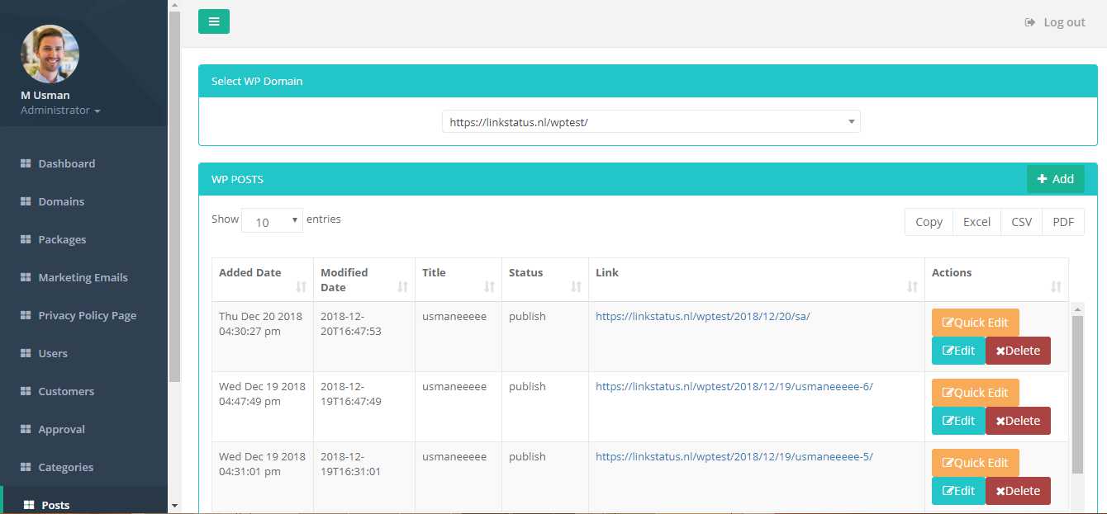Screen dimensions: 1107x514
Task: Click the sidebar scrollbar down arrow
Action: (x=174, y=506)
